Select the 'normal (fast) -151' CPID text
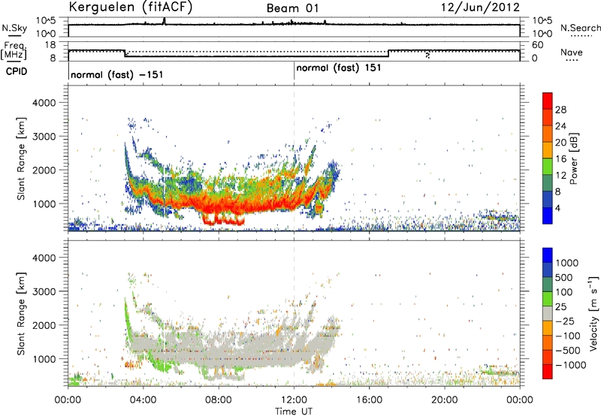 click(x=117, y=74)
